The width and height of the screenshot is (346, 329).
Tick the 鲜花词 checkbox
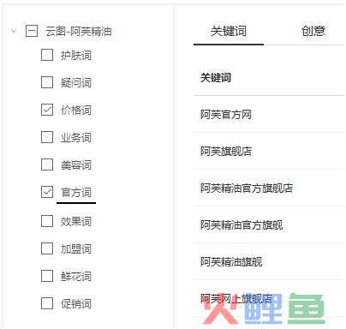pyautogui.click(x=47, y=276)
